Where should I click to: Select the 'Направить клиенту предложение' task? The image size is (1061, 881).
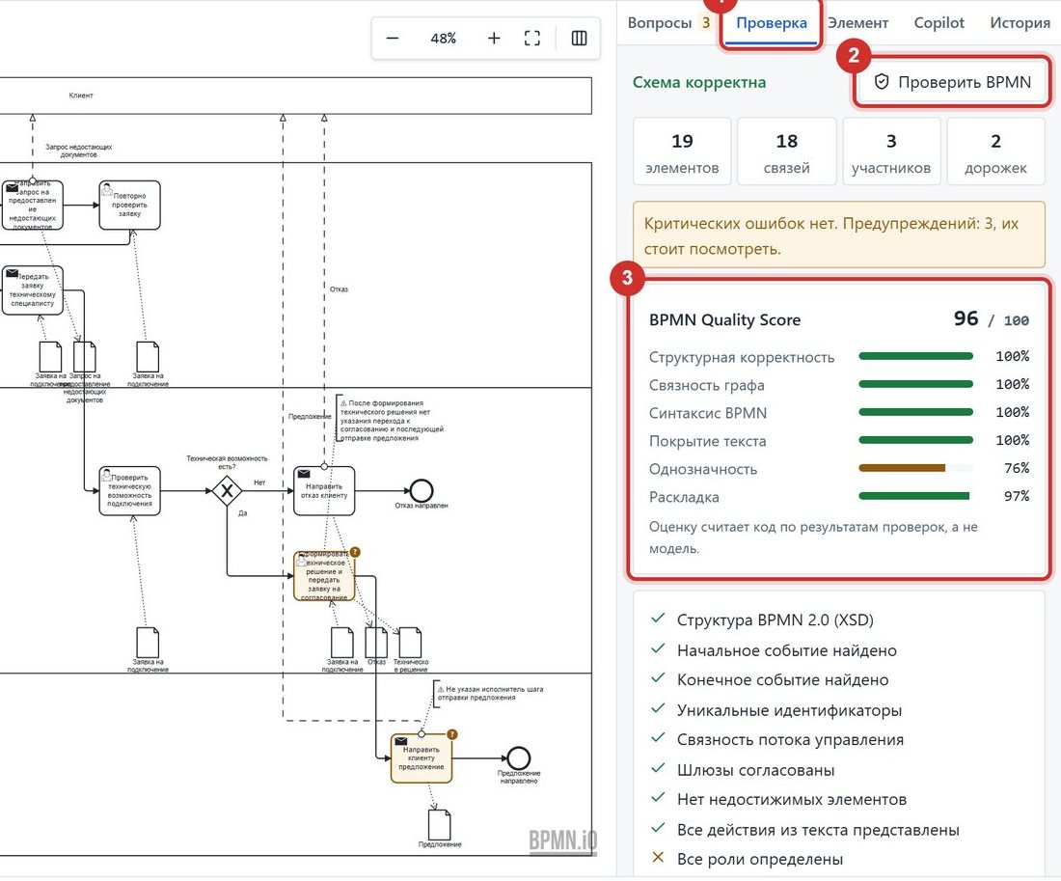coord(421,758)
